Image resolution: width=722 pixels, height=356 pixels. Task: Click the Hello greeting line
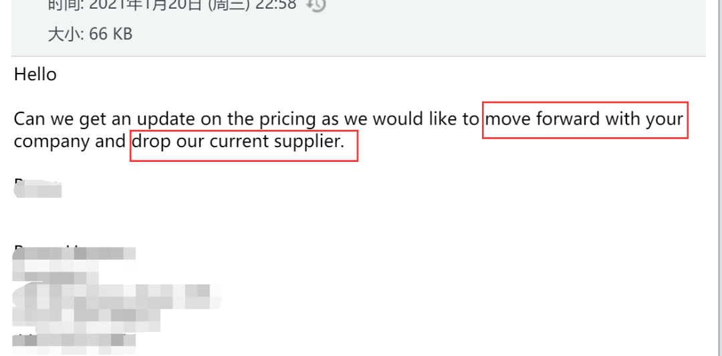coord(35,74)
